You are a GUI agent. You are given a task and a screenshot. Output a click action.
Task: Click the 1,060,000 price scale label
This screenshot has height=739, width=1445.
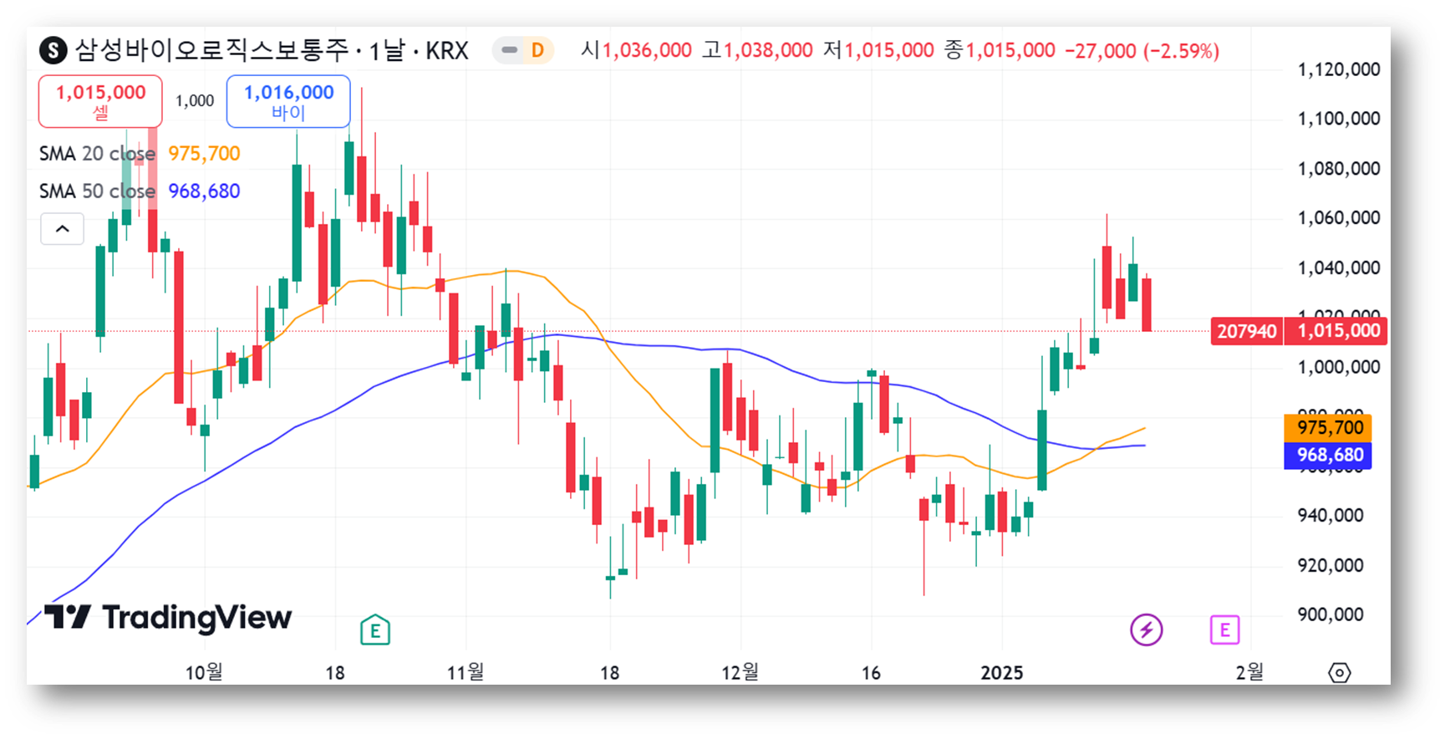click(x=1339, y=218)
